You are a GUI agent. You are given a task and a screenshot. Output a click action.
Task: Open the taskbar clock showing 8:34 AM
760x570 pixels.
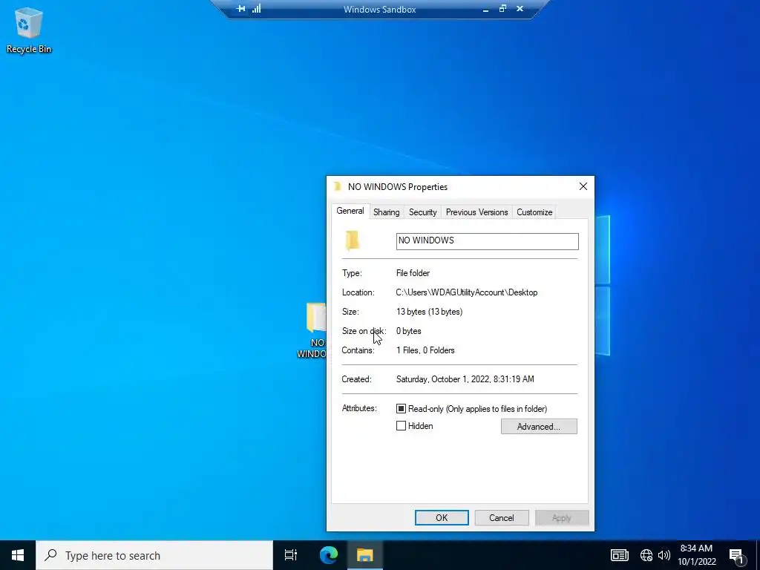(696, 555)
